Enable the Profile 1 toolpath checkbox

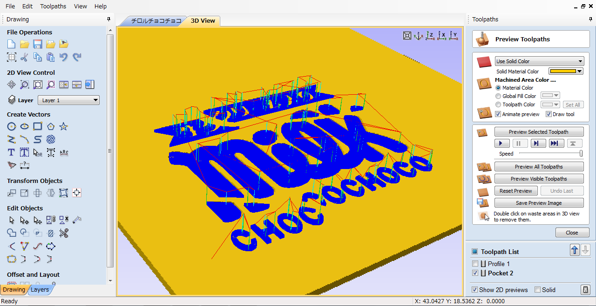point(475,264)
